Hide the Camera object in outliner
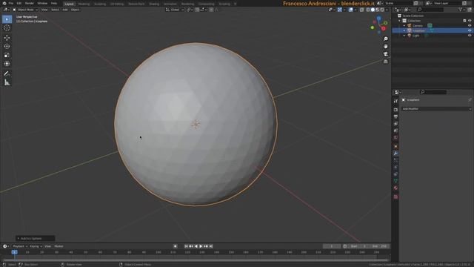 click(470, 25)
